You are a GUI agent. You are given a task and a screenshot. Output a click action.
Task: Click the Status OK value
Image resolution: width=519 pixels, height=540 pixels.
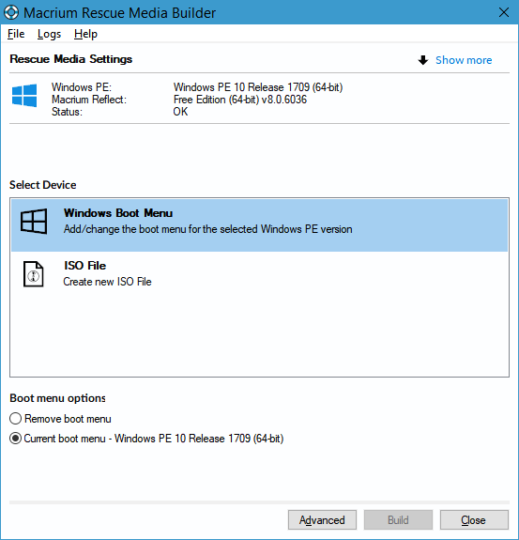pyautogui.click(x=180, y=112)
